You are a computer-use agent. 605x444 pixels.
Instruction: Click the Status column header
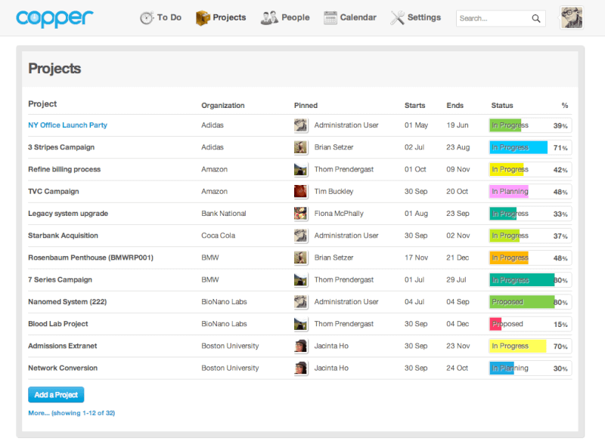(x=502, y=106)
